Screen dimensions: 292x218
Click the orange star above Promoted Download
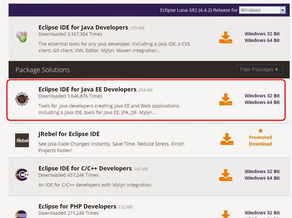pyautogui.click(x=260, y=130)
